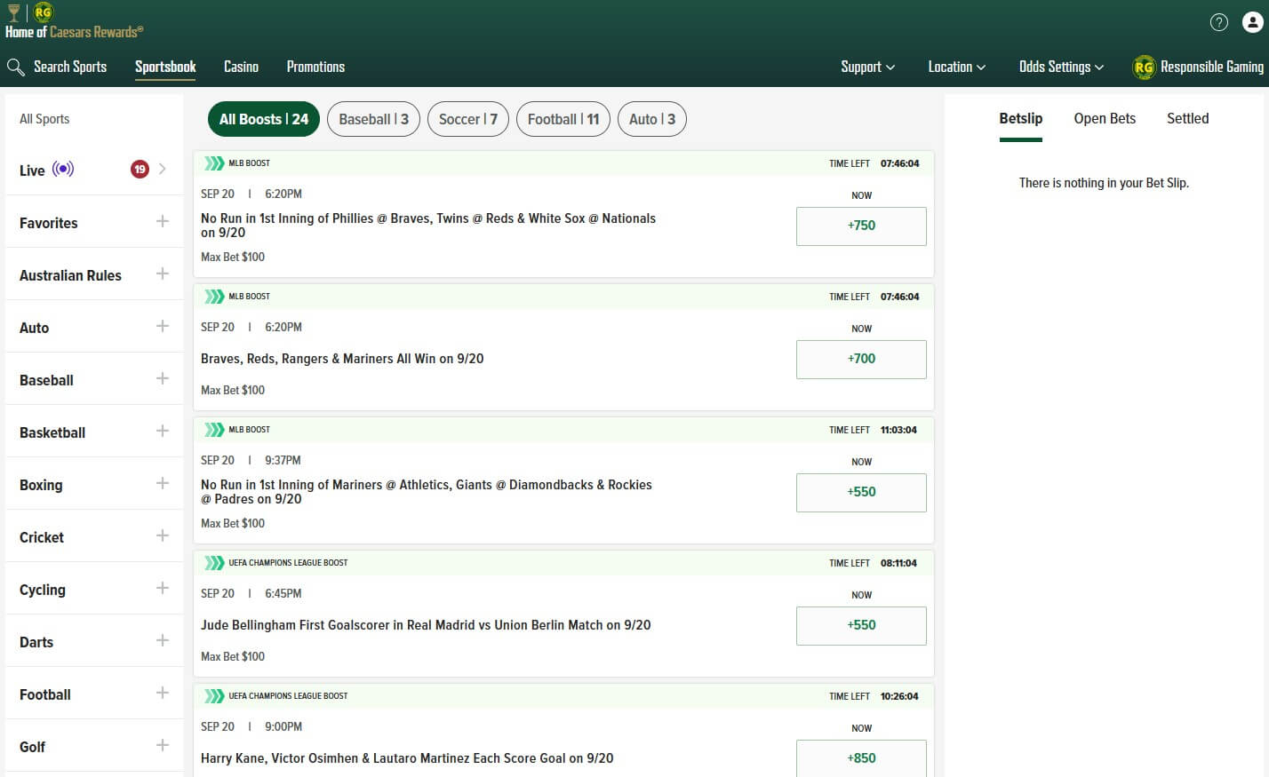Click the RG Responsible Gaming badge icon

(1144, 67)
